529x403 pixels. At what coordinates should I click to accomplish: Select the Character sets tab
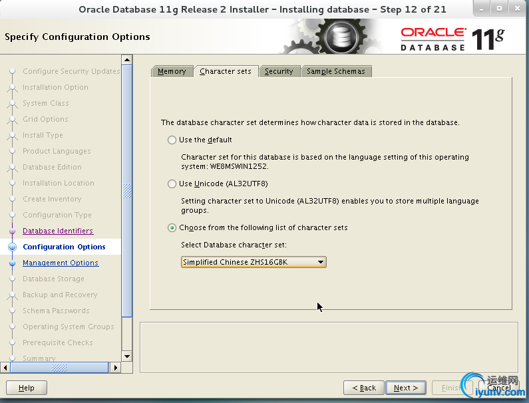[226, 72]
